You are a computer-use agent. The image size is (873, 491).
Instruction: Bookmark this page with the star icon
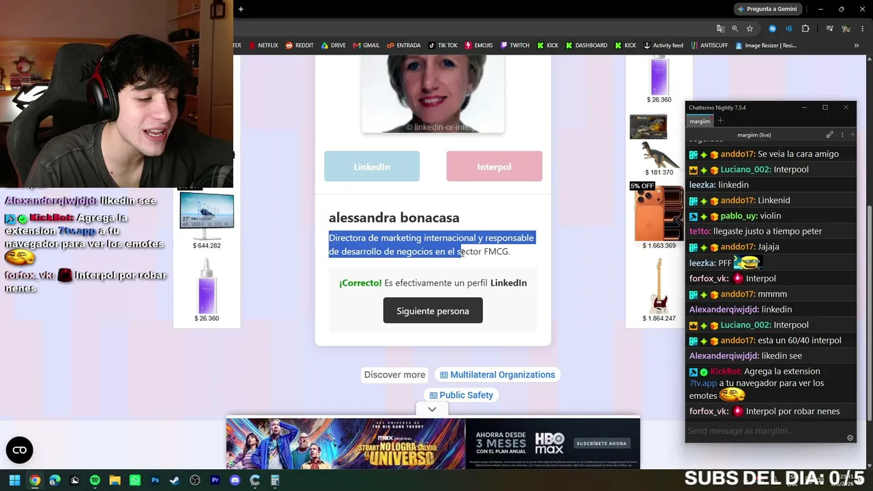point(750,29)
